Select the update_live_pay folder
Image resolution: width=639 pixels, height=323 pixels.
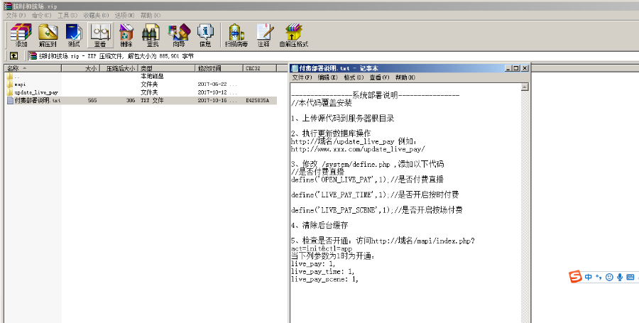141,92
